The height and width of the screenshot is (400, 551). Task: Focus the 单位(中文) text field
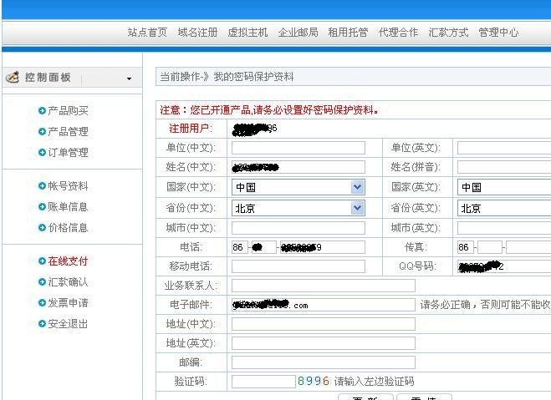pos(298,148)
